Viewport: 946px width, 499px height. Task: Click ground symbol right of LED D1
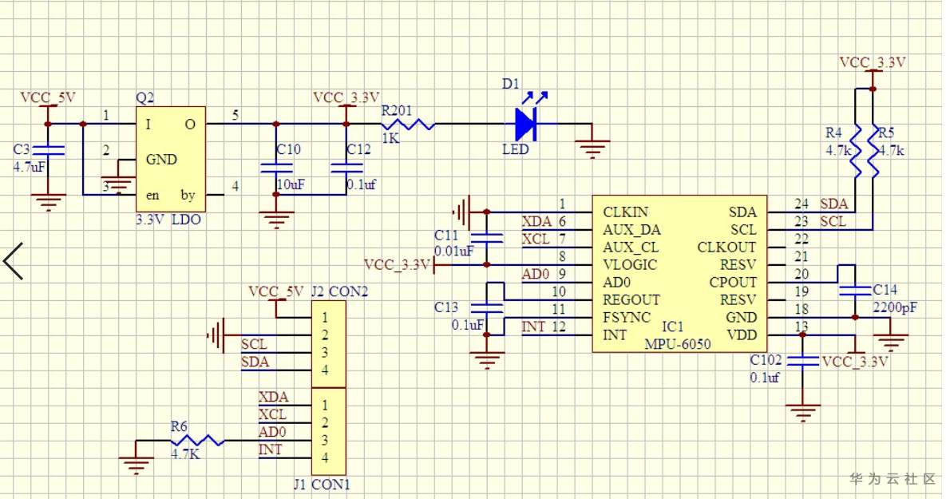[592, 149]
